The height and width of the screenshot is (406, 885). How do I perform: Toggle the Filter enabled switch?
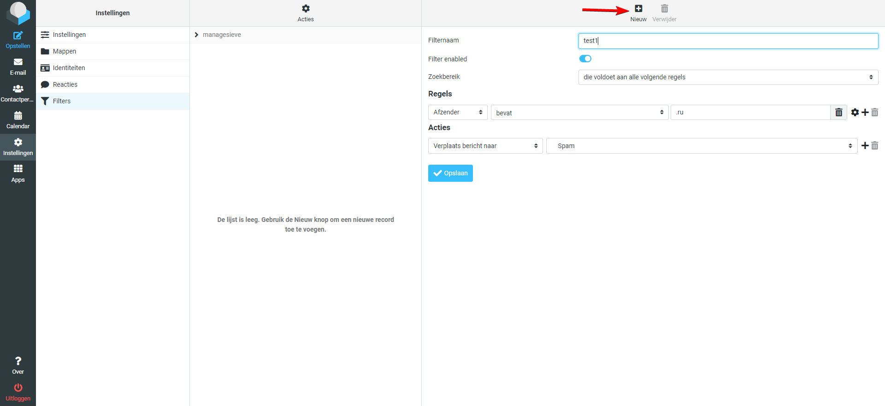coord(585,59)
